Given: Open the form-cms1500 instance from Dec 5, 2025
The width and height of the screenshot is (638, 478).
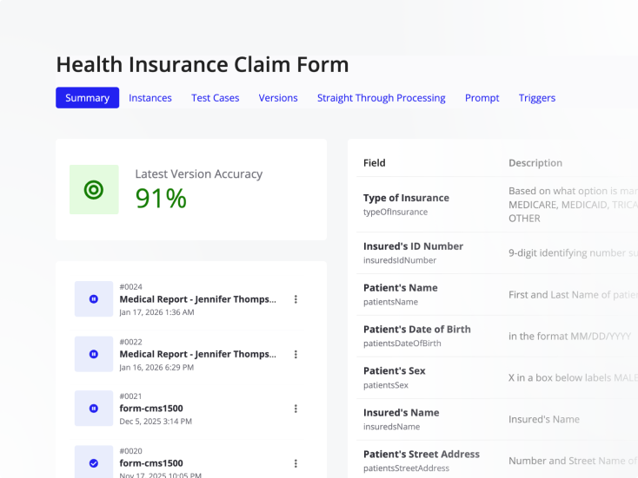Looking at the screenshot, I should coord(151,409).
